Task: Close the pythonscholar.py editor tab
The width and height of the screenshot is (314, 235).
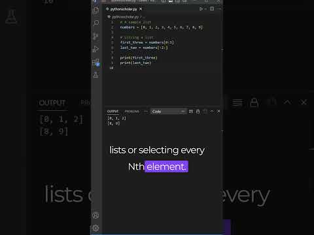Action: (x=141, y=9)
